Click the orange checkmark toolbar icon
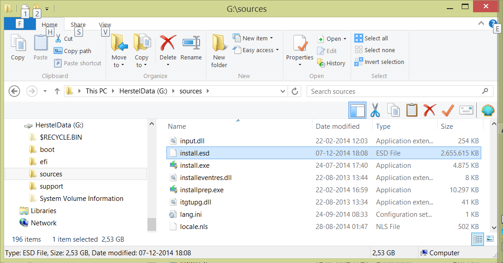Screen dimensions: 503x263 point(448,110)
